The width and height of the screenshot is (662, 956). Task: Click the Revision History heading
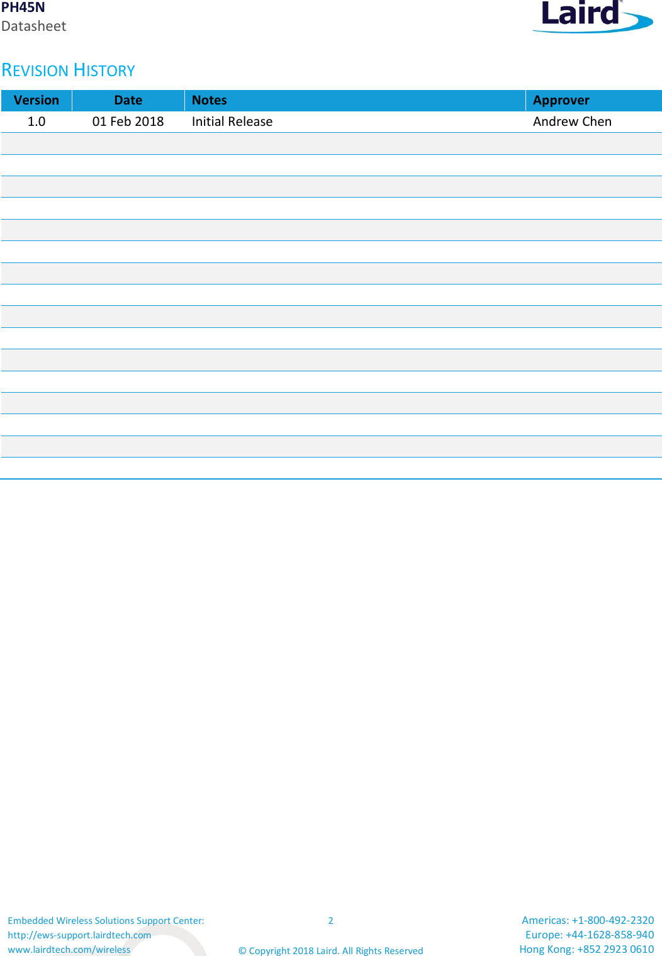pos(68,70)
